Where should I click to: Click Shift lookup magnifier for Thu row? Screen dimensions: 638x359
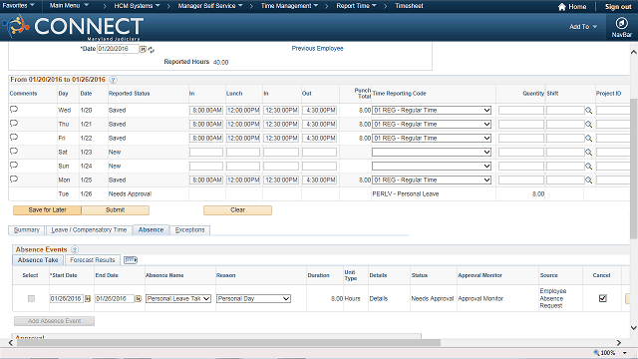[x=588, y=124]
